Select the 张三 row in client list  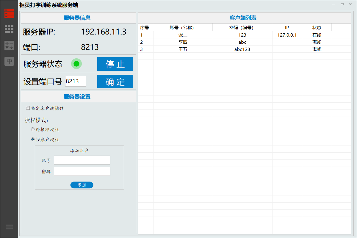click(x=183, y=35)
